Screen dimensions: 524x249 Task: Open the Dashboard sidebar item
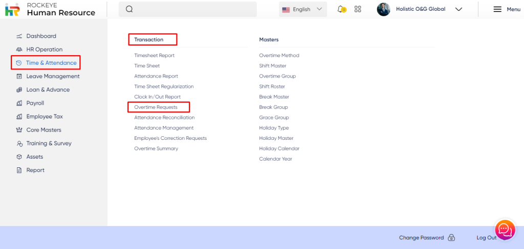41,36
